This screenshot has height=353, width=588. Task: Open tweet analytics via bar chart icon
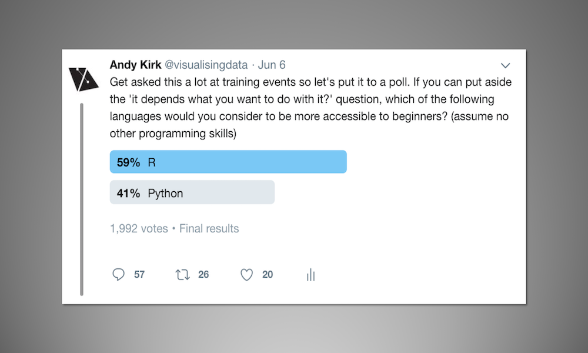click(x=310, y=274)
